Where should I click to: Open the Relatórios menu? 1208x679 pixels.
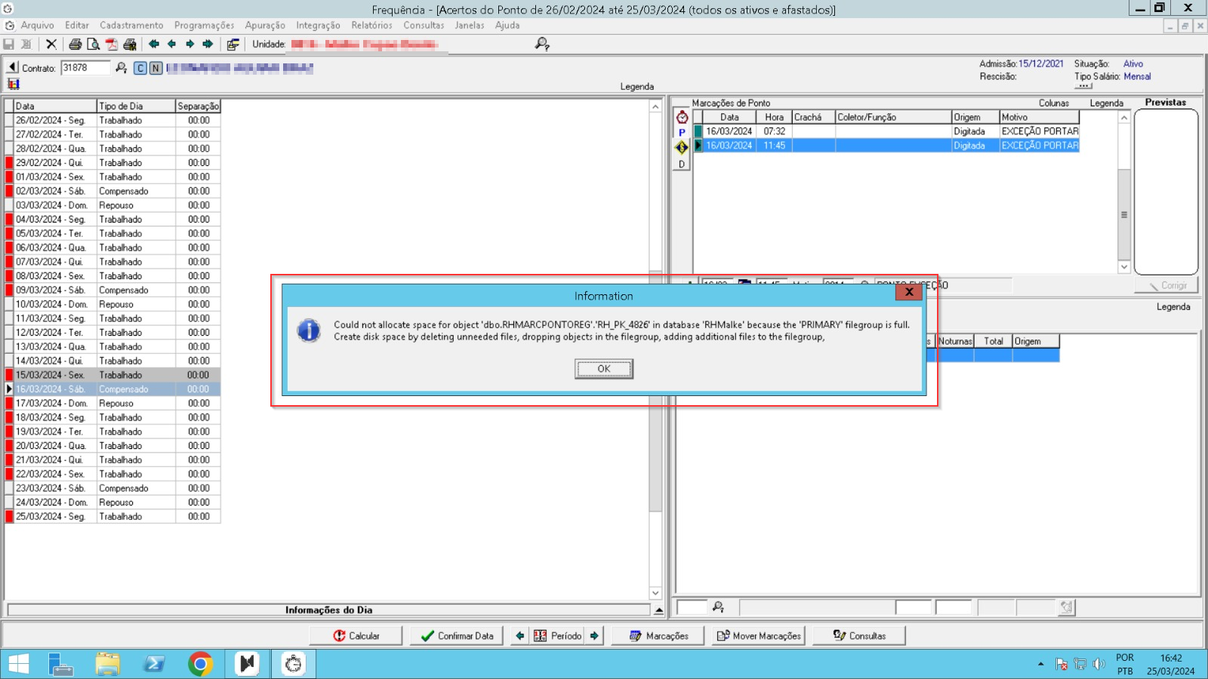coord(371,26)
